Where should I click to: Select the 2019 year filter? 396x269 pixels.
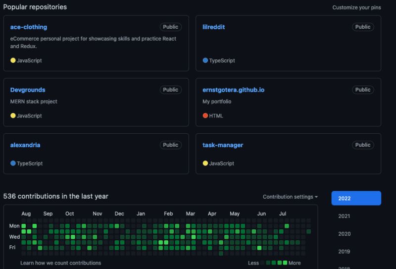pyautogui.click(x=344, y=252)
